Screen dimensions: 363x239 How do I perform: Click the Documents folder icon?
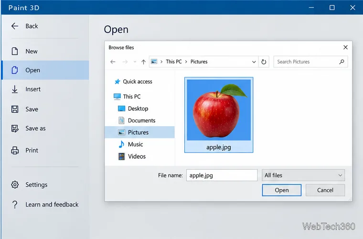[x=121, y=120]
